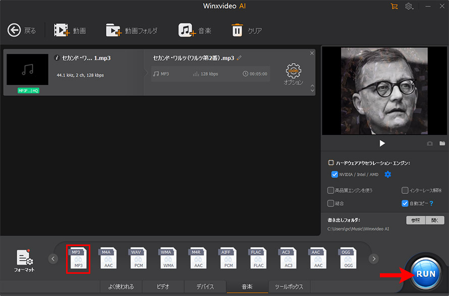Choose the AIFF PCM format
The width and height of the screenshot is (449, 296).
(228, 258)
